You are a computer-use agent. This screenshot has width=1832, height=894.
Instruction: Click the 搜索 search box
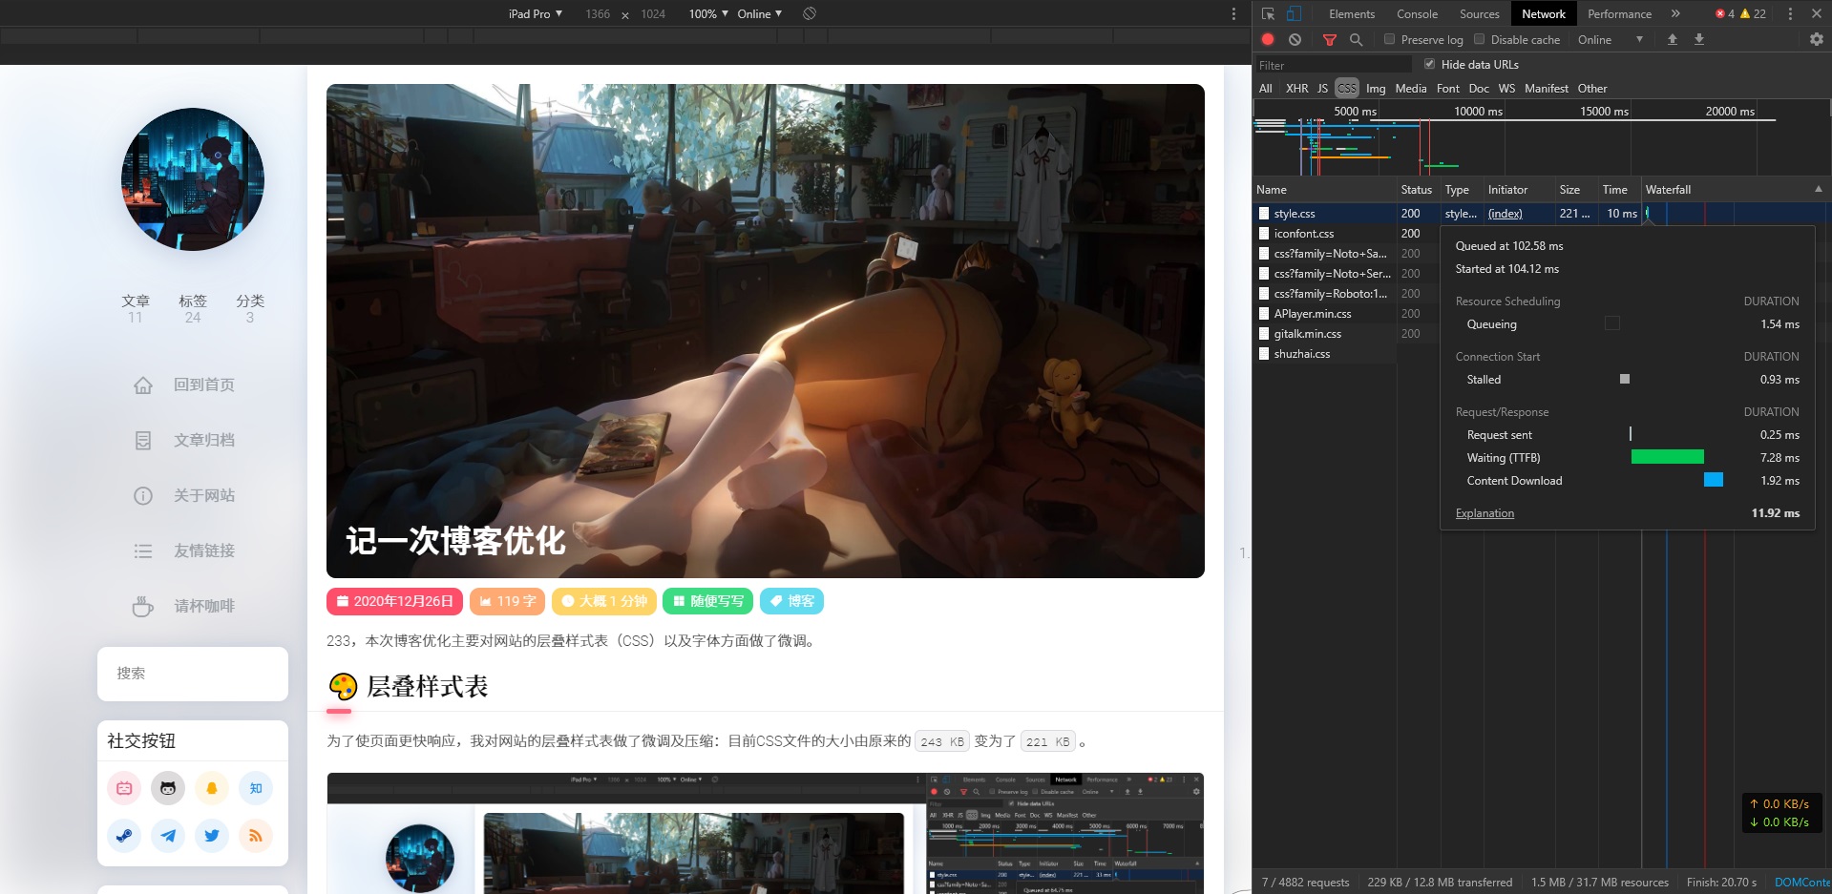(x=193, y=674)
